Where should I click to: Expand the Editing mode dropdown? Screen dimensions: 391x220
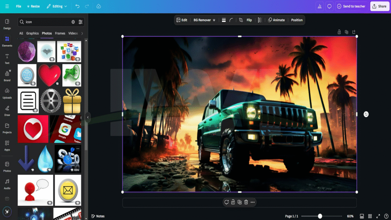(57, 6)
